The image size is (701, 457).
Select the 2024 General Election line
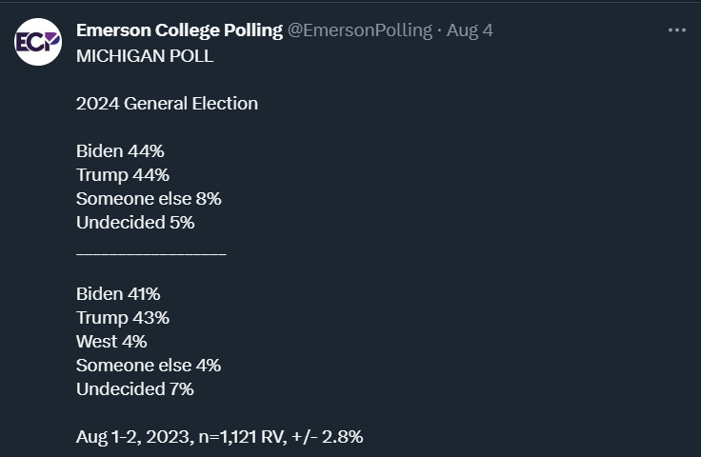[x=167, y=104]
